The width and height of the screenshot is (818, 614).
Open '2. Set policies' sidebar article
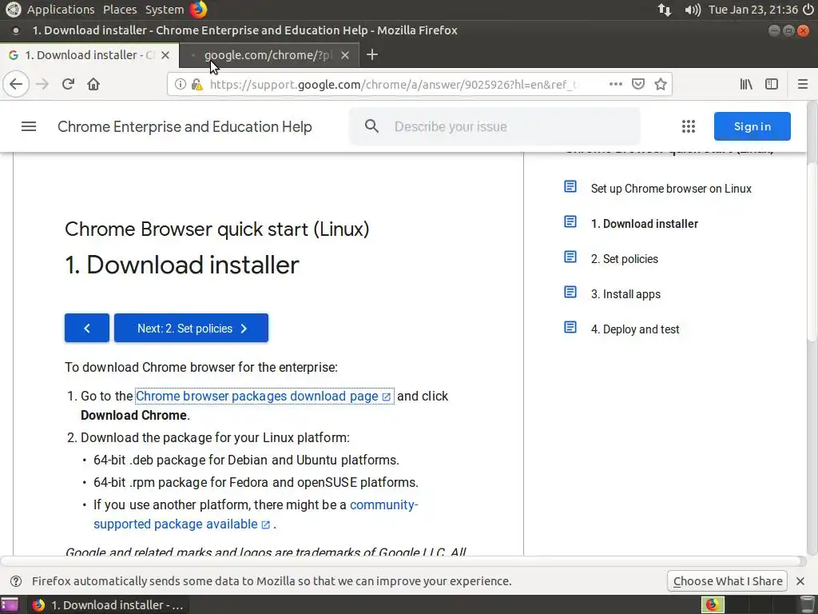[x=625, y=259]
